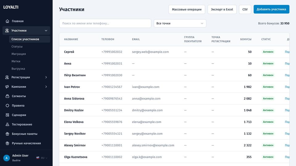
Task: Click the Сегменты icon in sidebar
Action: 7,96
